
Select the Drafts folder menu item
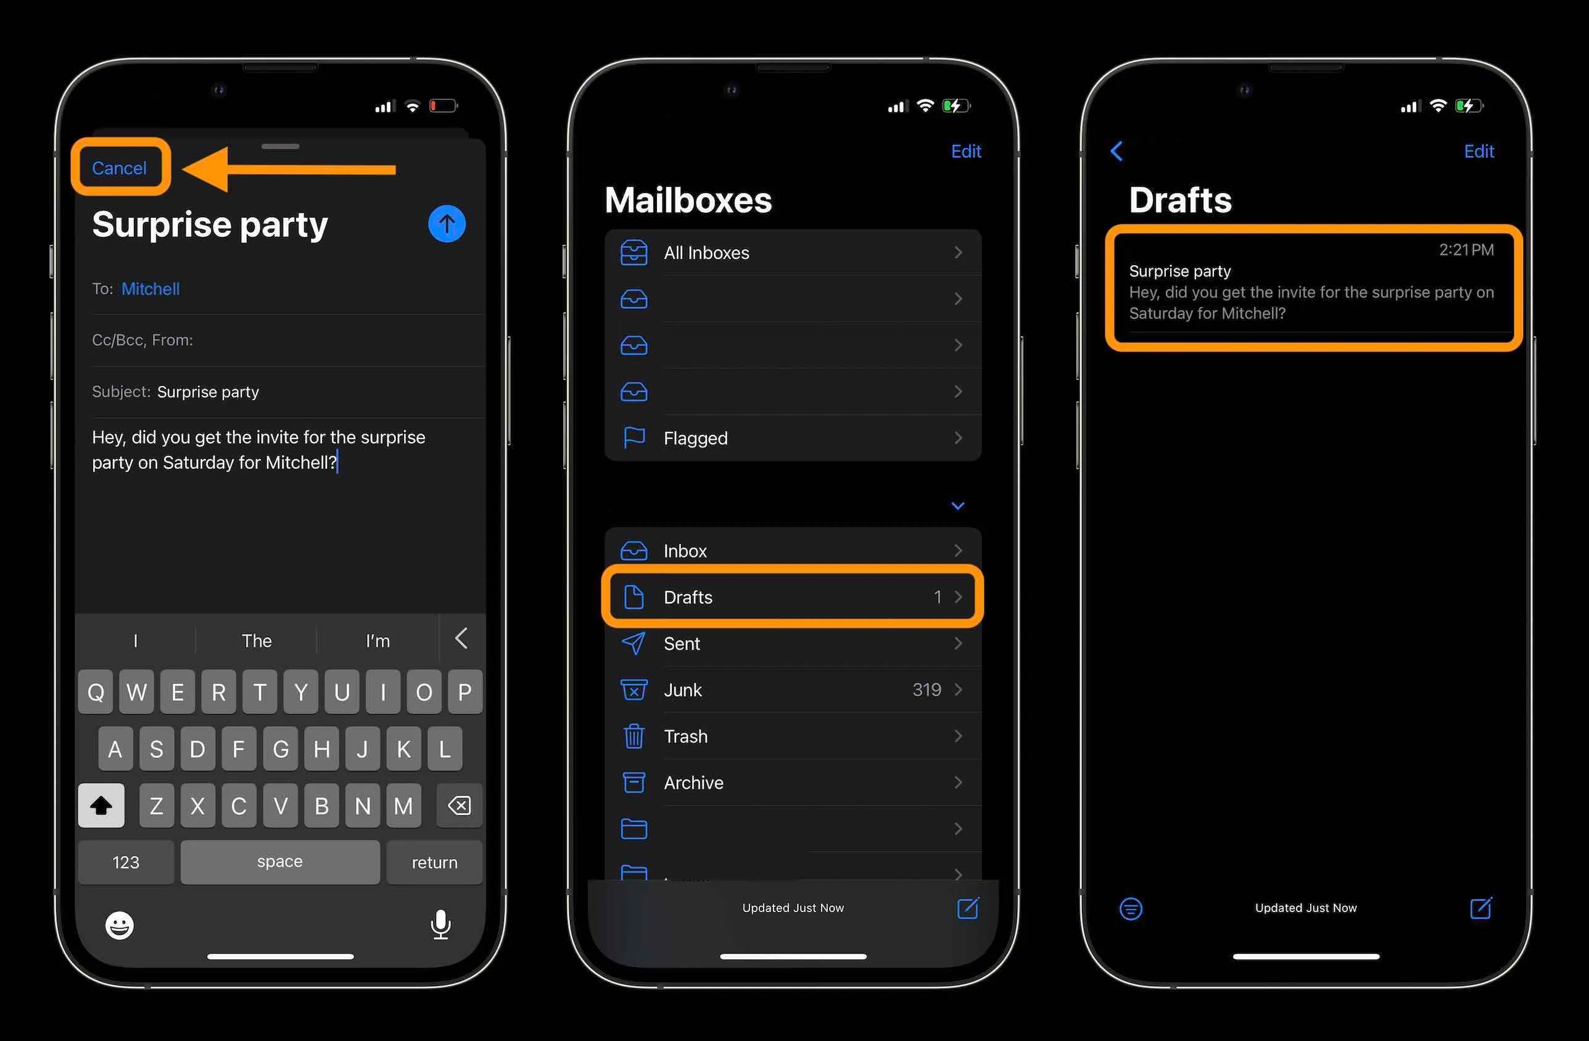coord(794,597)
